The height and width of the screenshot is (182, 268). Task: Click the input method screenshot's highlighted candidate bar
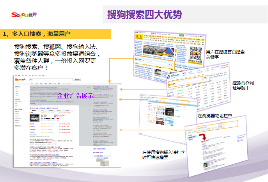(x=217, y=127)
